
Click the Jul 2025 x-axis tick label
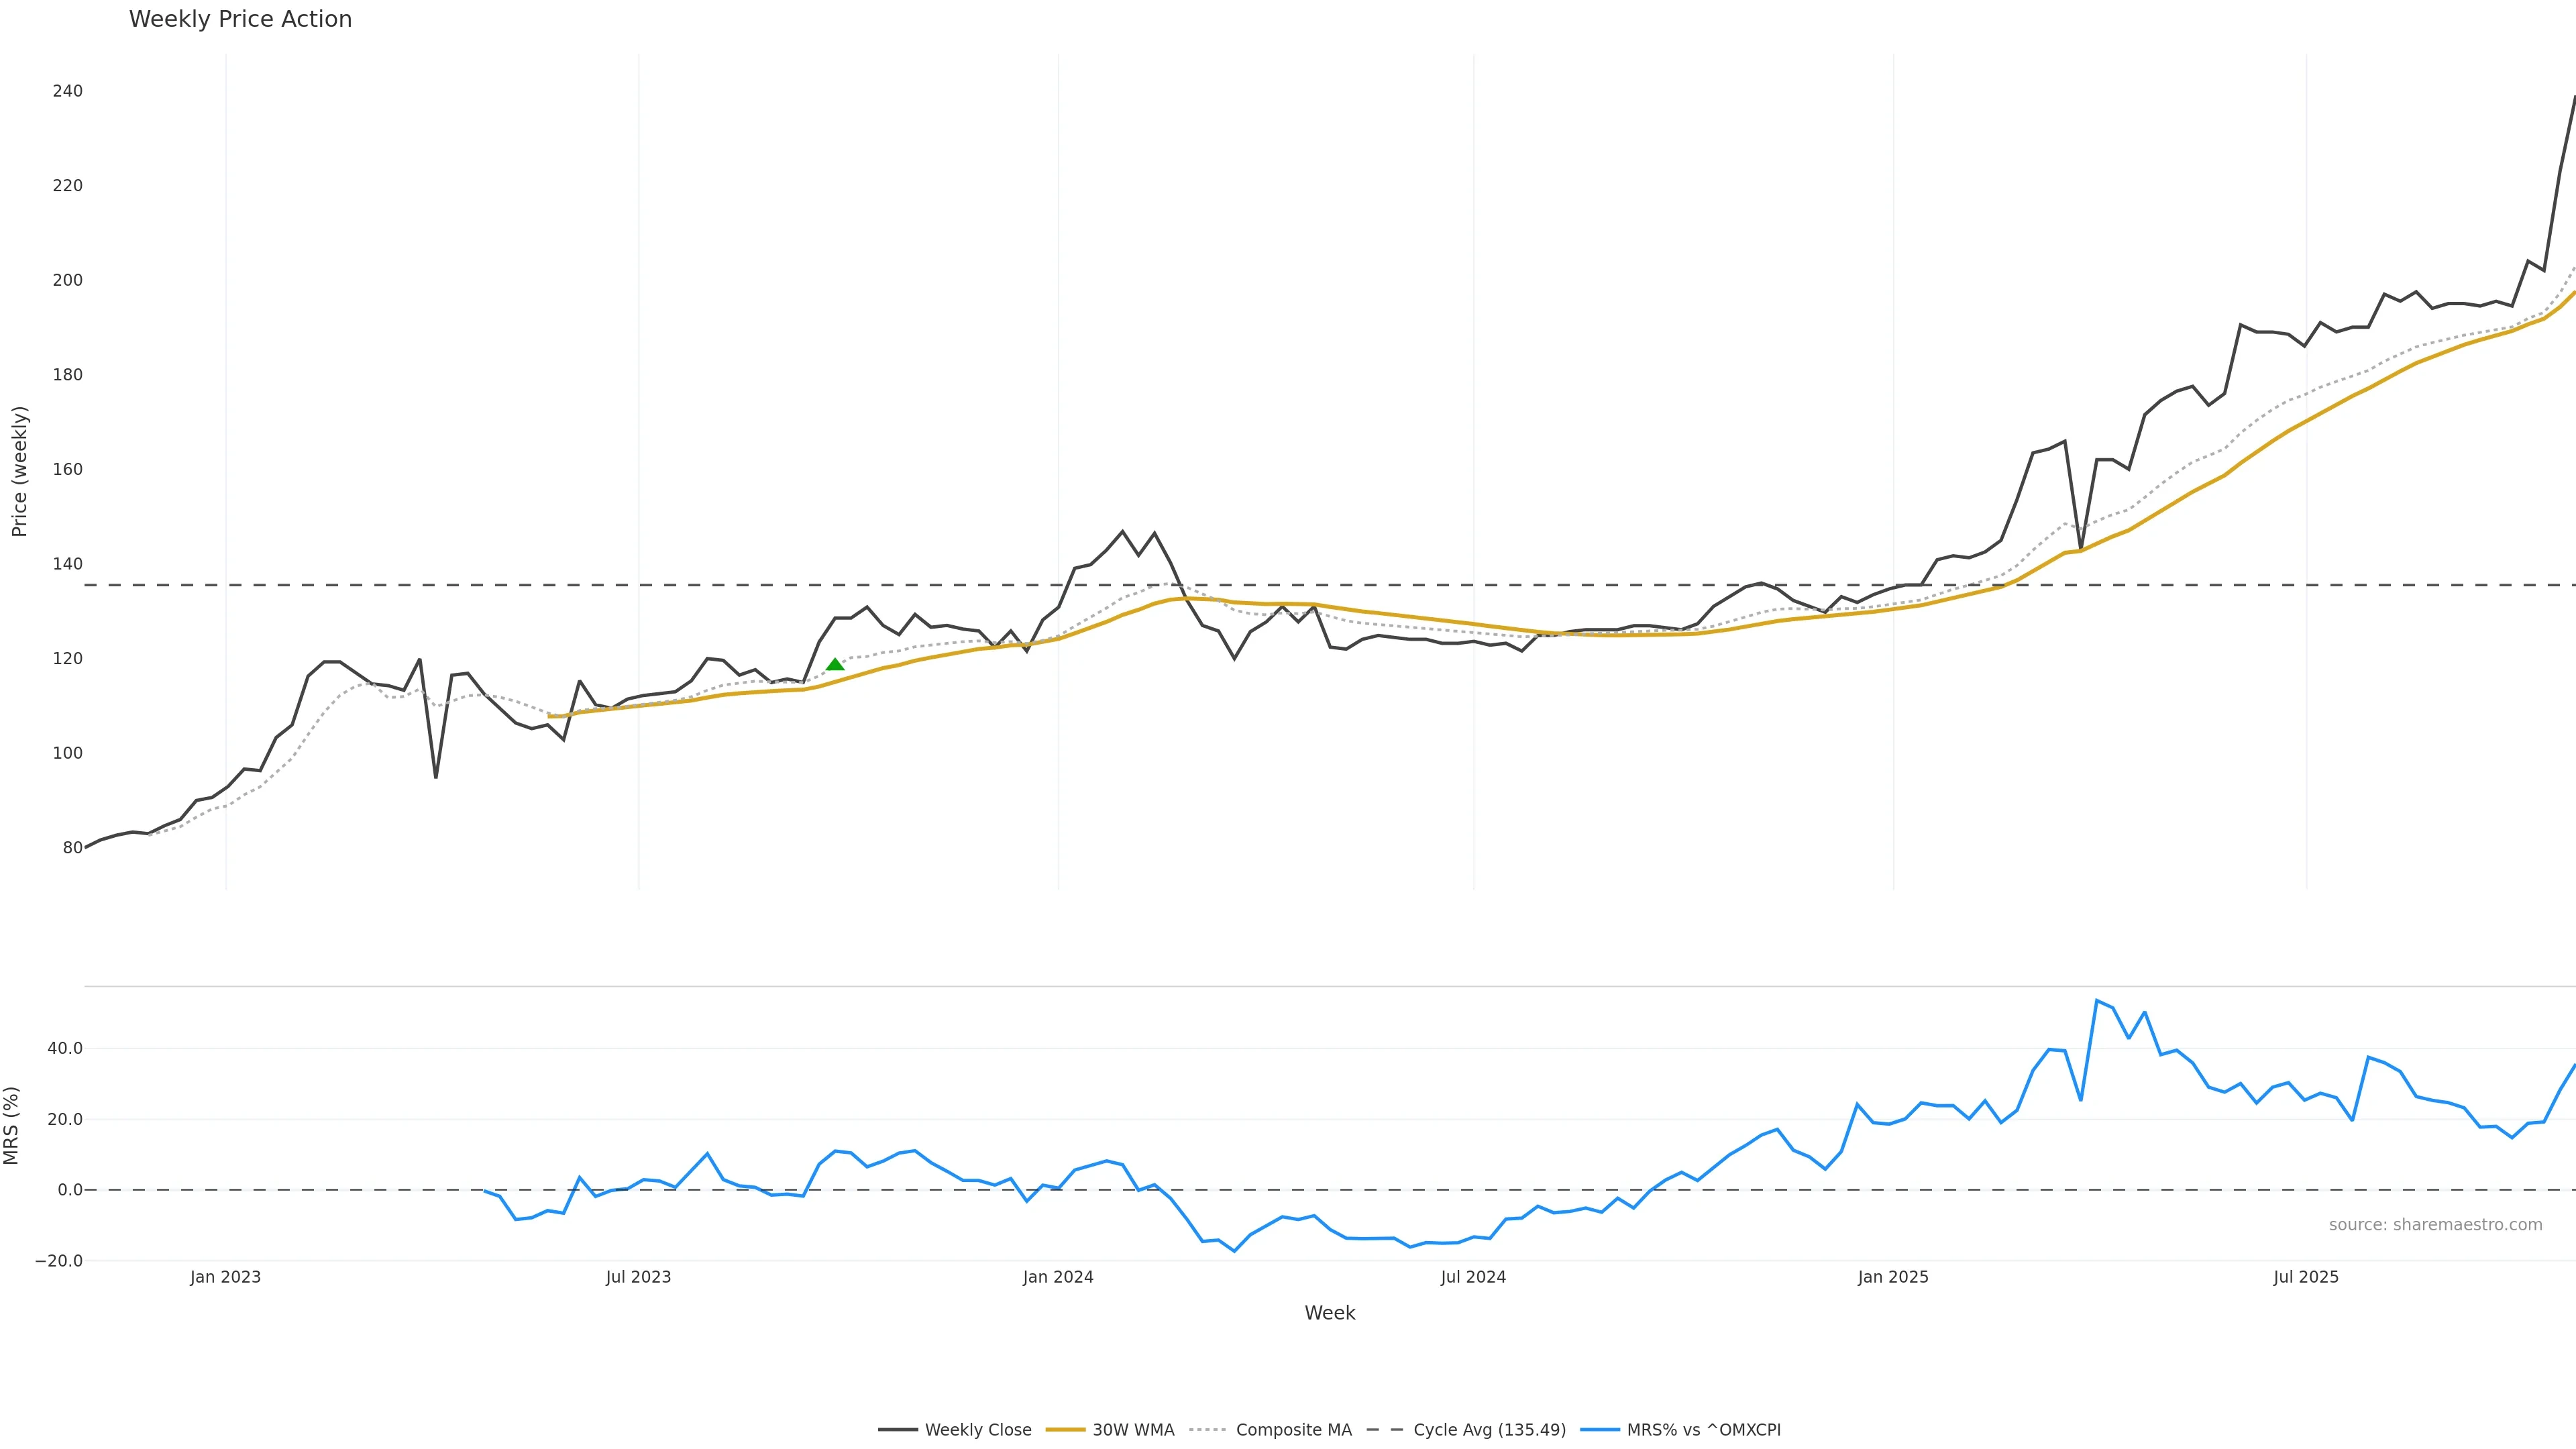tap(2306, 1277)
